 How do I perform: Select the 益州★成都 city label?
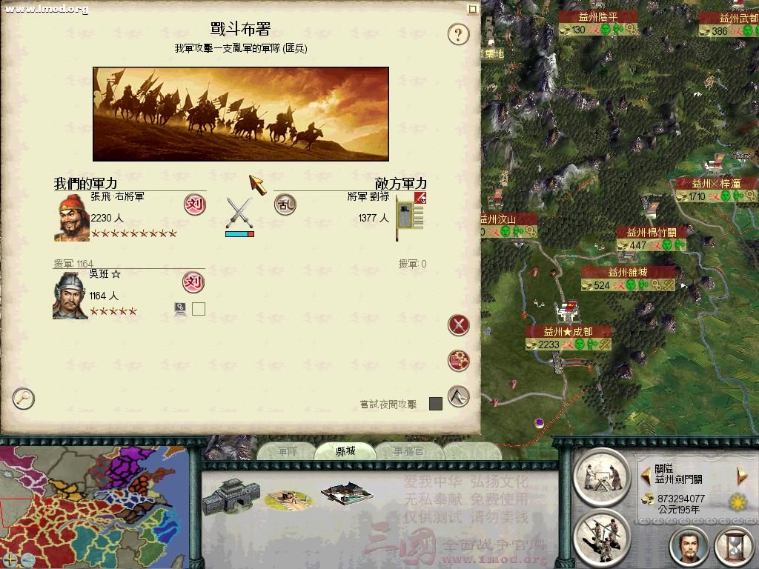coord(568,331)
